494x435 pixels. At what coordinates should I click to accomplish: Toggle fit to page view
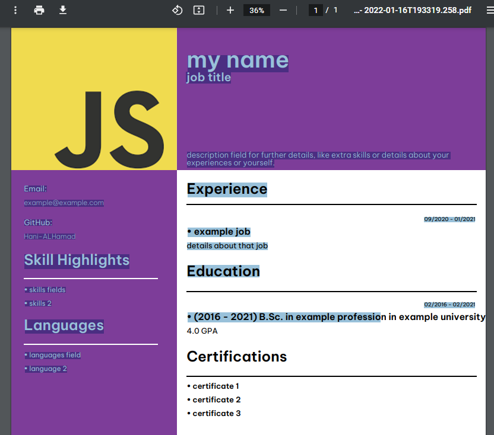199,11
